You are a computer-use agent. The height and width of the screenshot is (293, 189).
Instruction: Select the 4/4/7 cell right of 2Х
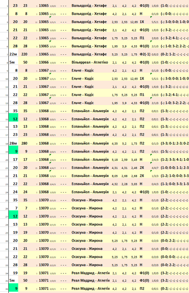[155, 168]
